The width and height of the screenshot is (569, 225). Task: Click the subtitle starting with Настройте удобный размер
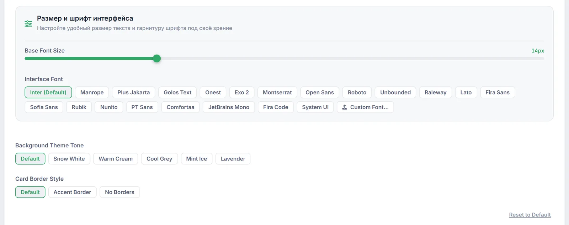point(134,28)
